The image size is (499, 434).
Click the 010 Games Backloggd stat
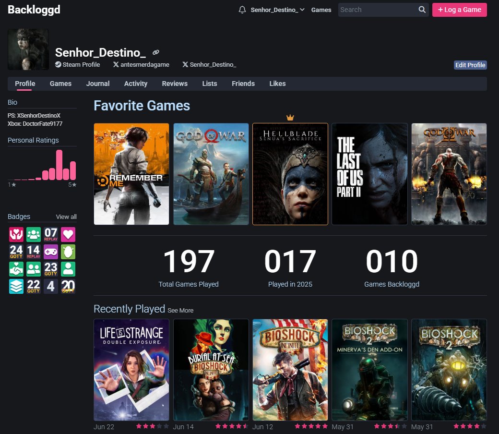[392, 268]
